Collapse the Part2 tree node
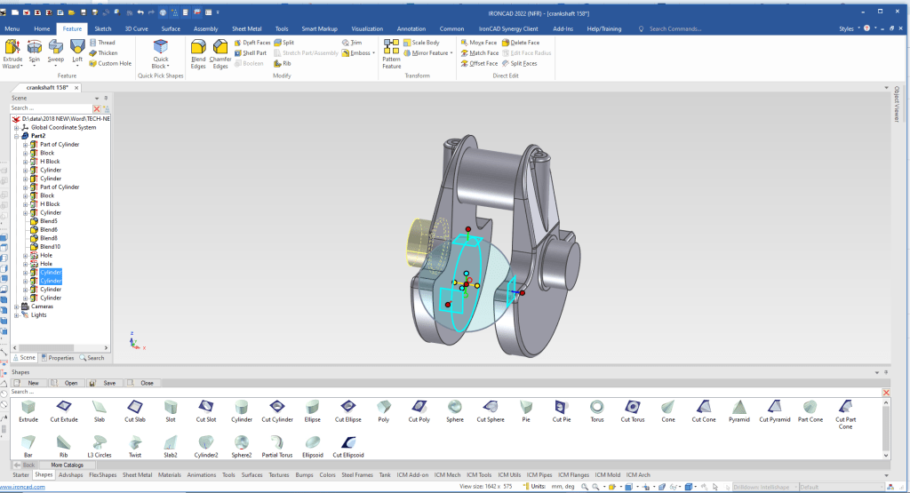 coord(17,136)
